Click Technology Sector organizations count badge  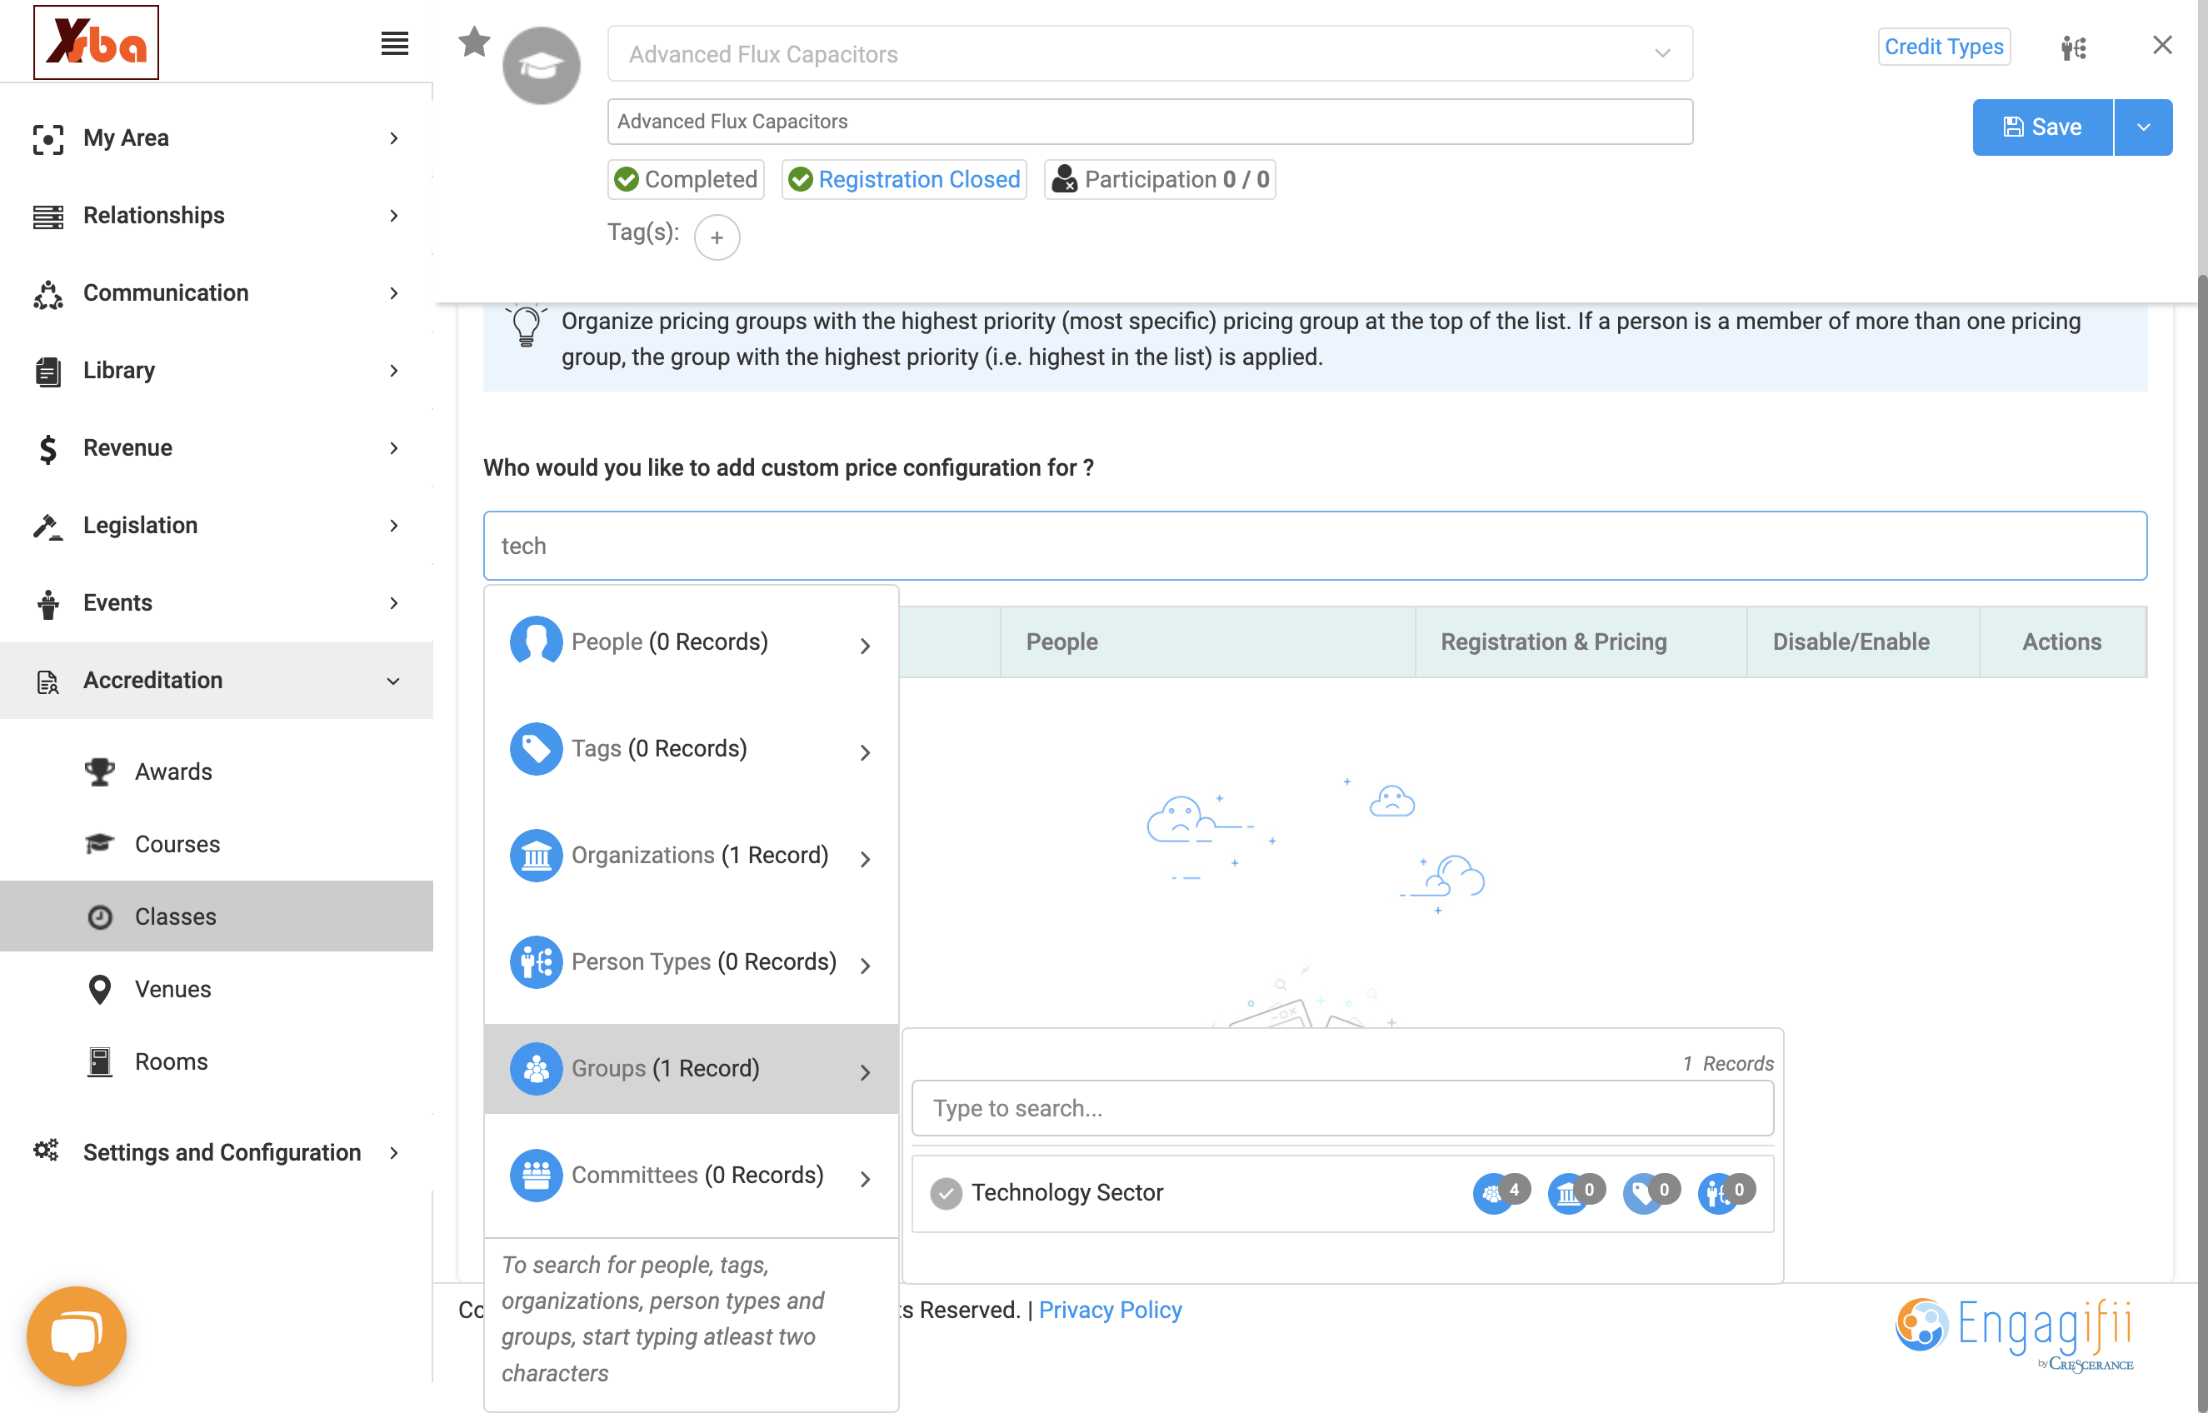pos(1576,1193)
